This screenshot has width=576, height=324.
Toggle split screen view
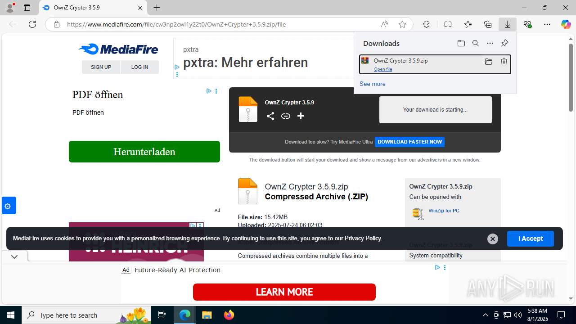pos(448,24)
